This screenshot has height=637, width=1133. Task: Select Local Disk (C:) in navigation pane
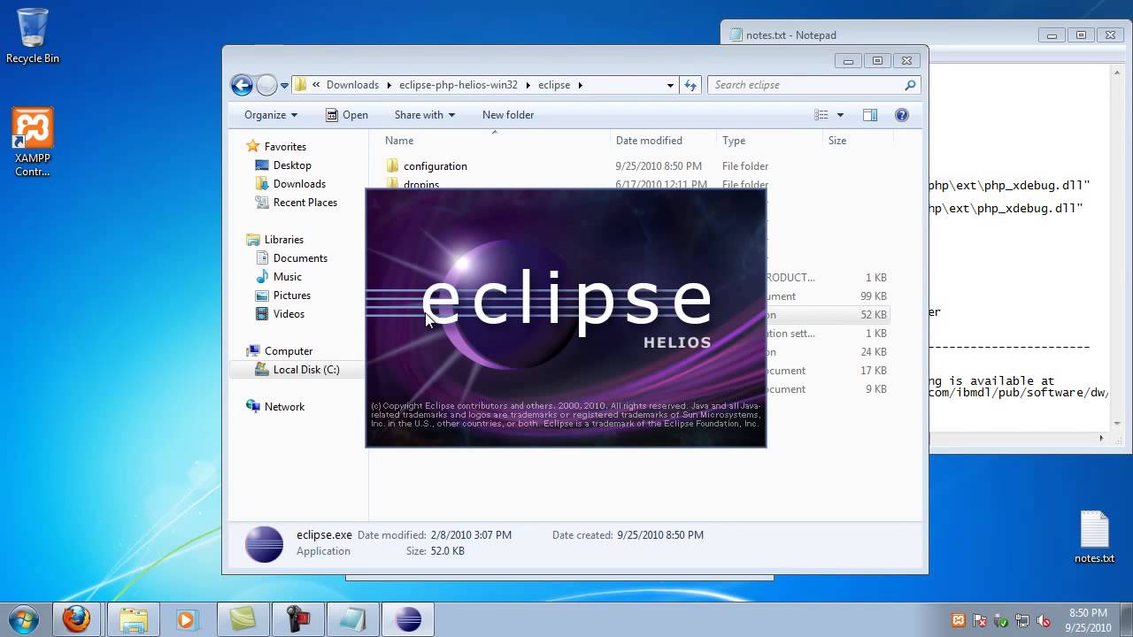click(x=297, y=370)
